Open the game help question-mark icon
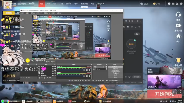Viewport: 184px width, 103px height. coord(169,4)
